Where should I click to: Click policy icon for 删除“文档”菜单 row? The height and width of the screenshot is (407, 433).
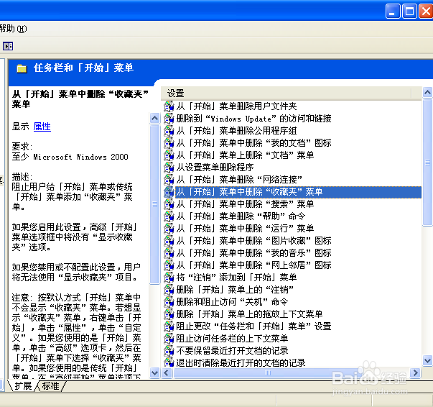coord(169,155)
